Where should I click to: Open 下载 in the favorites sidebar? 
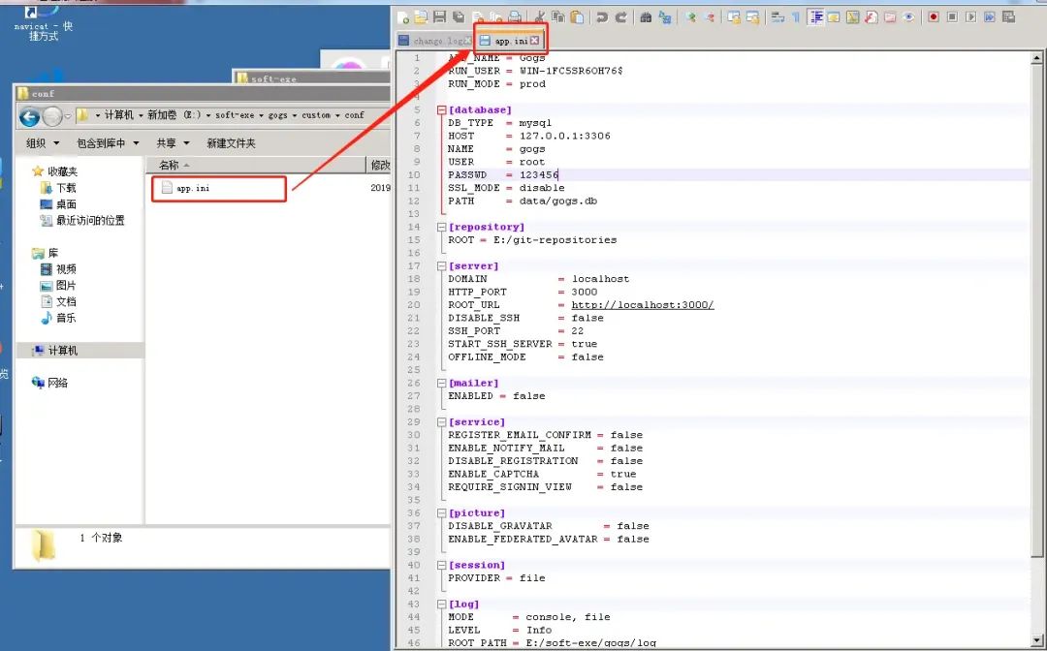click(59, 188)
